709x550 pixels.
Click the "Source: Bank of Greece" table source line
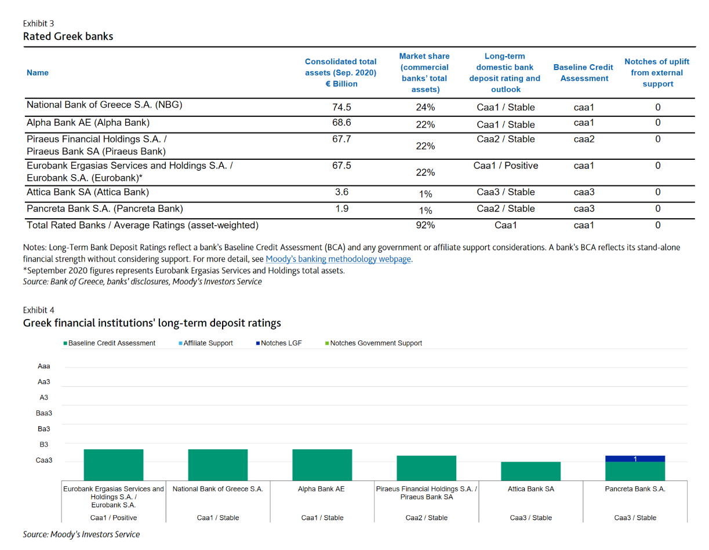point(142,282)
